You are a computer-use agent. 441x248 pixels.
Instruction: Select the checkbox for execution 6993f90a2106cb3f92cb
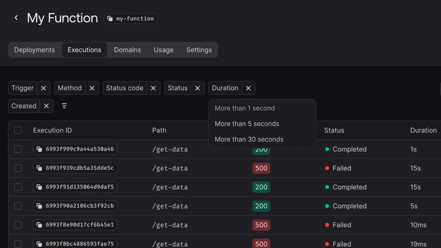tap(18, 206)
